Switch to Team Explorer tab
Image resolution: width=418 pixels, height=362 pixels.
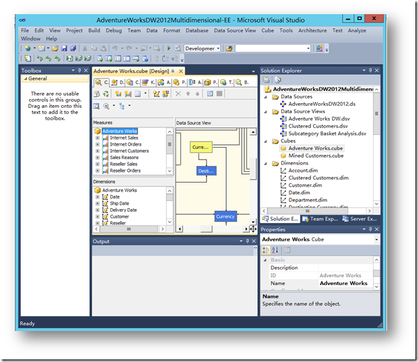[x=320, y=219]
